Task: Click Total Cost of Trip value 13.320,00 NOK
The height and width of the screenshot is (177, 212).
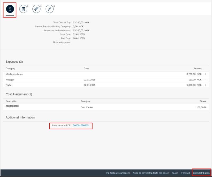Action: (x=81, y=23)
